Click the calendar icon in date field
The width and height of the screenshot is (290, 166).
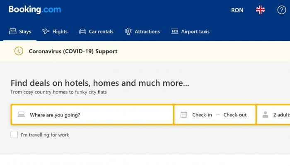(184, 115)
